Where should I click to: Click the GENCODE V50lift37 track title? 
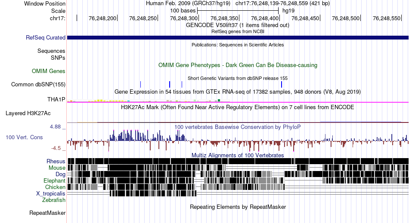(x=238, y=25)
